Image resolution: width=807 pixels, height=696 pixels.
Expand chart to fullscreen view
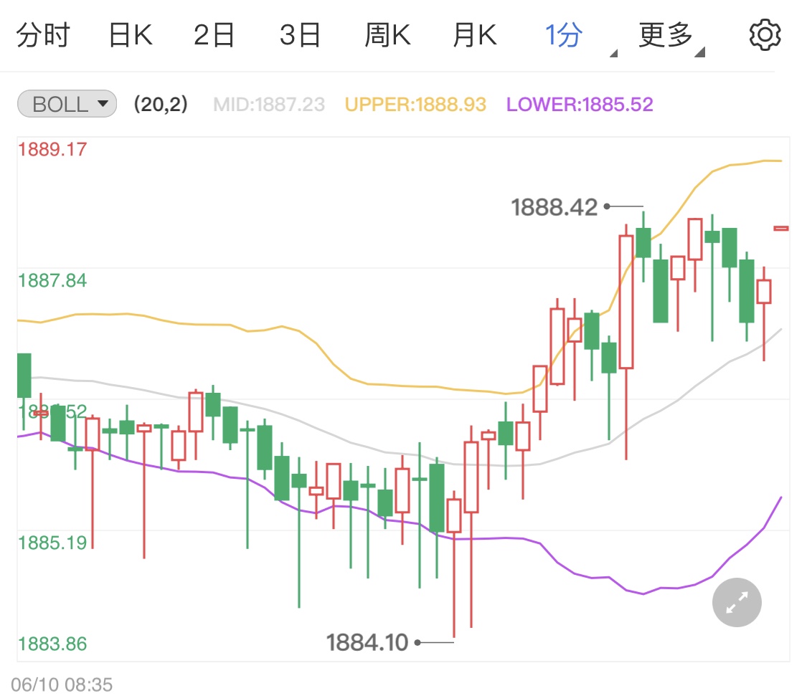coord(737,602)
